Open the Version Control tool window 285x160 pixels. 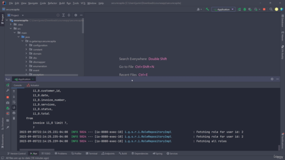coord(16,153)
